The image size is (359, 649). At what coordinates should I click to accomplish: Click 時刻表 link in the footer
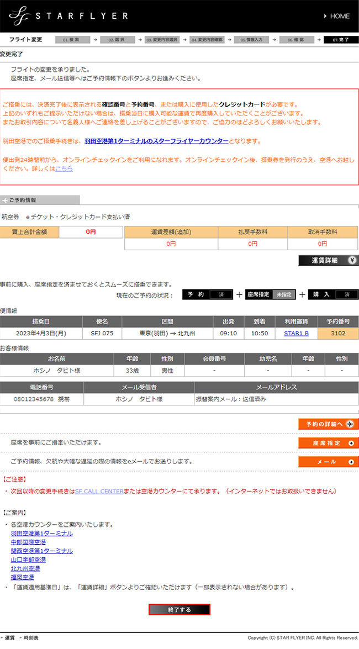pyautogui.click(x=31, y=637)
